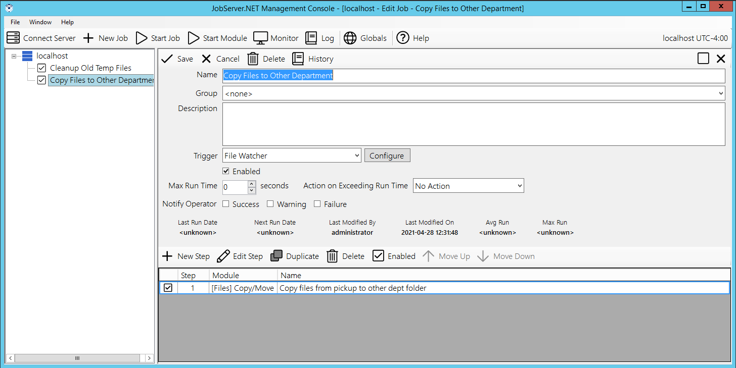Click the Configure button
The height and width of the screenshot is (368, 736).
pos(387,155)
